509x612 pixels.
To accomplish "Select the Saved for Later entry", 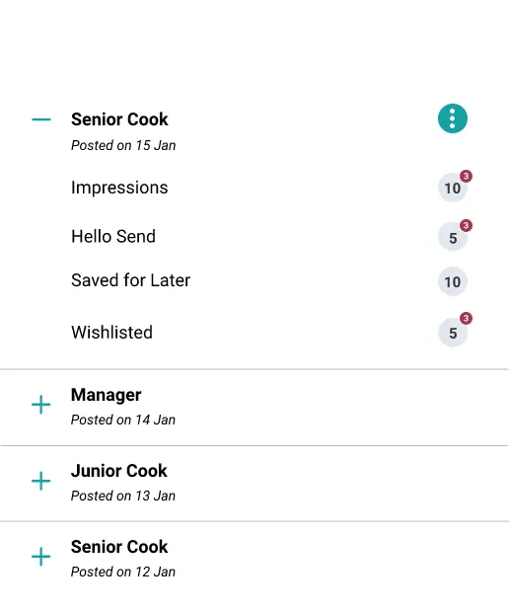I will click(x=130, y=280).
